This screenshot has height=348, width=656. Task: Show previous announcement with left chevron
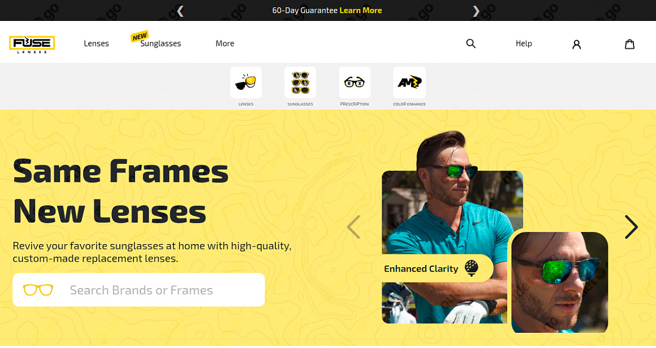tap(180, 11)
